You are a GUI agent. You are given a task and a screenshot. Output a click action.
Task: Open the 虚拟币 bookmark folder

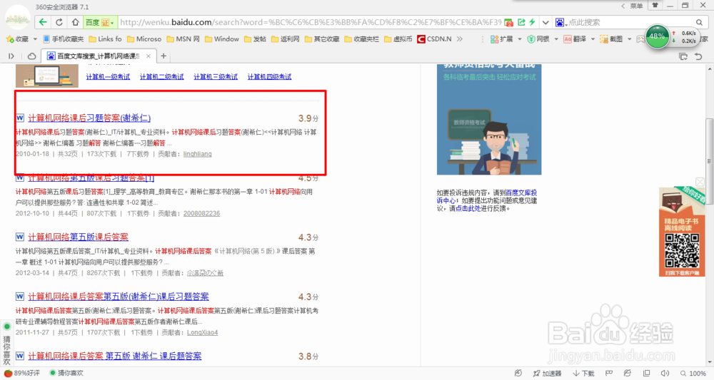tap(398, 39)
